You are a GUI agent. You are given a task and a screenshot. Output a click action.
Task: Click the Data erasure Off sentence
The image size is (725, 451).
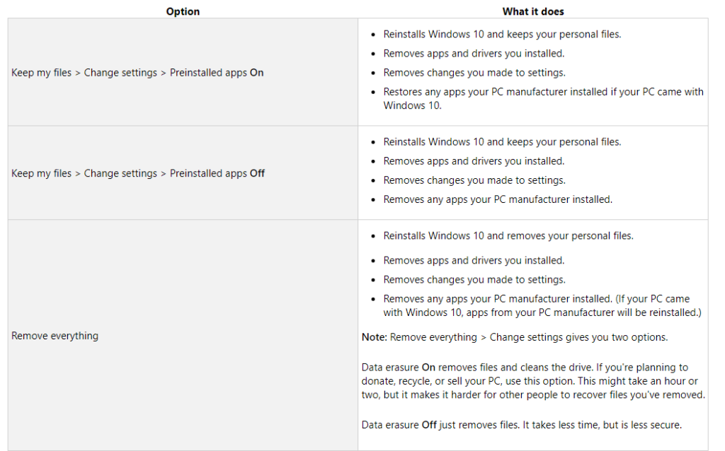pos(522,425)
